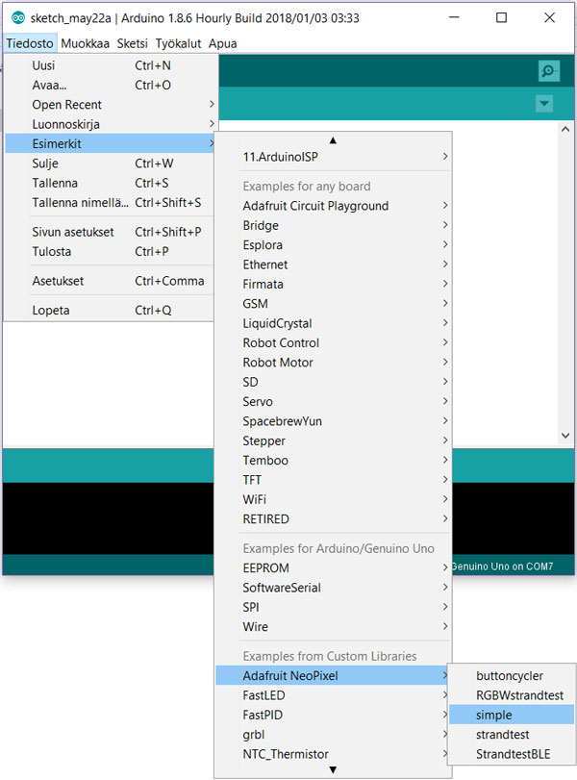
Task: Open the tab dropdown arrow button
Action: coord(544,104)
